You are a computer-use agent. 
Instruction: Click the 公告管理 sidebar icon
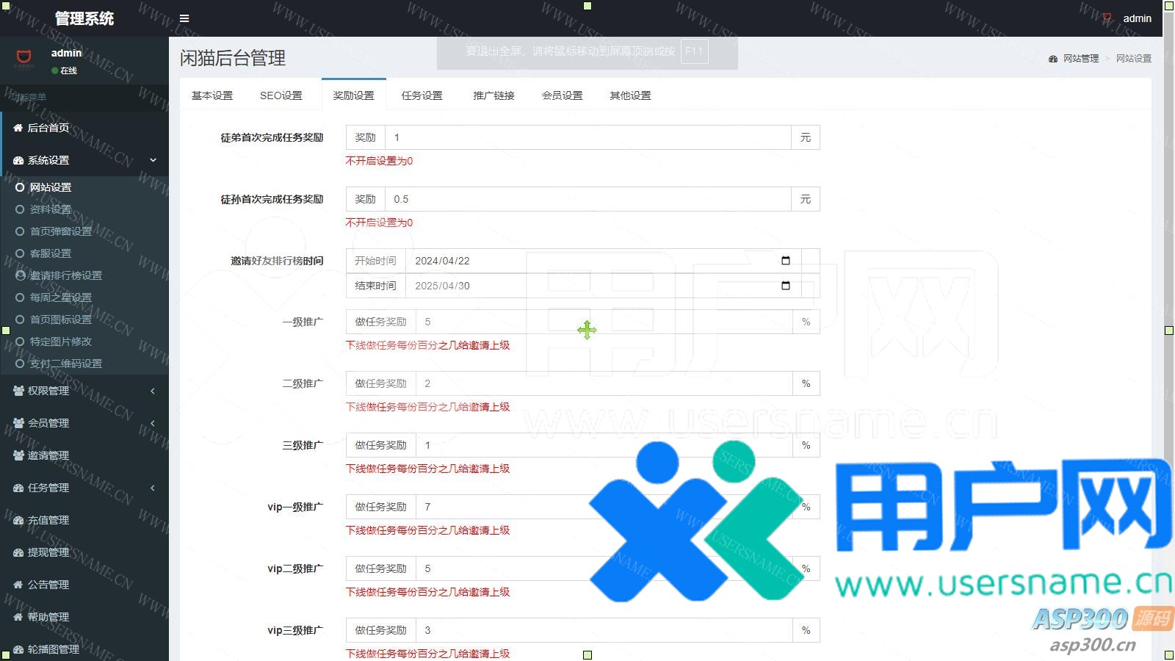pyautogui.click(x=18, y=585)
